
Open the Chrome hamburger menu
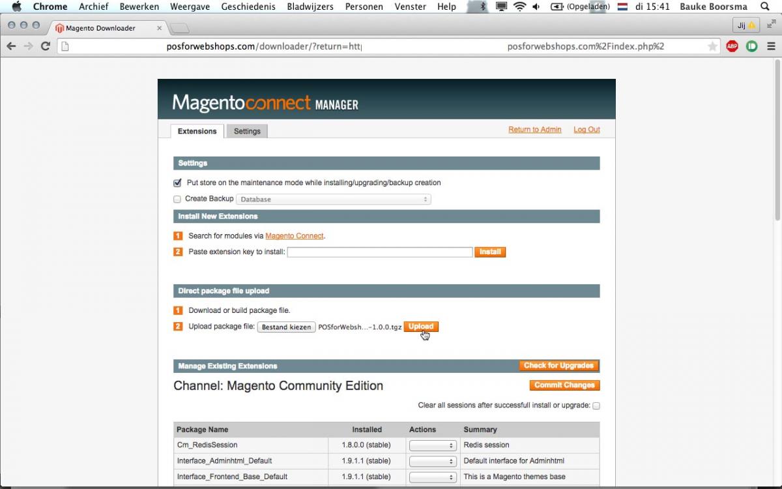coord(771,46)
